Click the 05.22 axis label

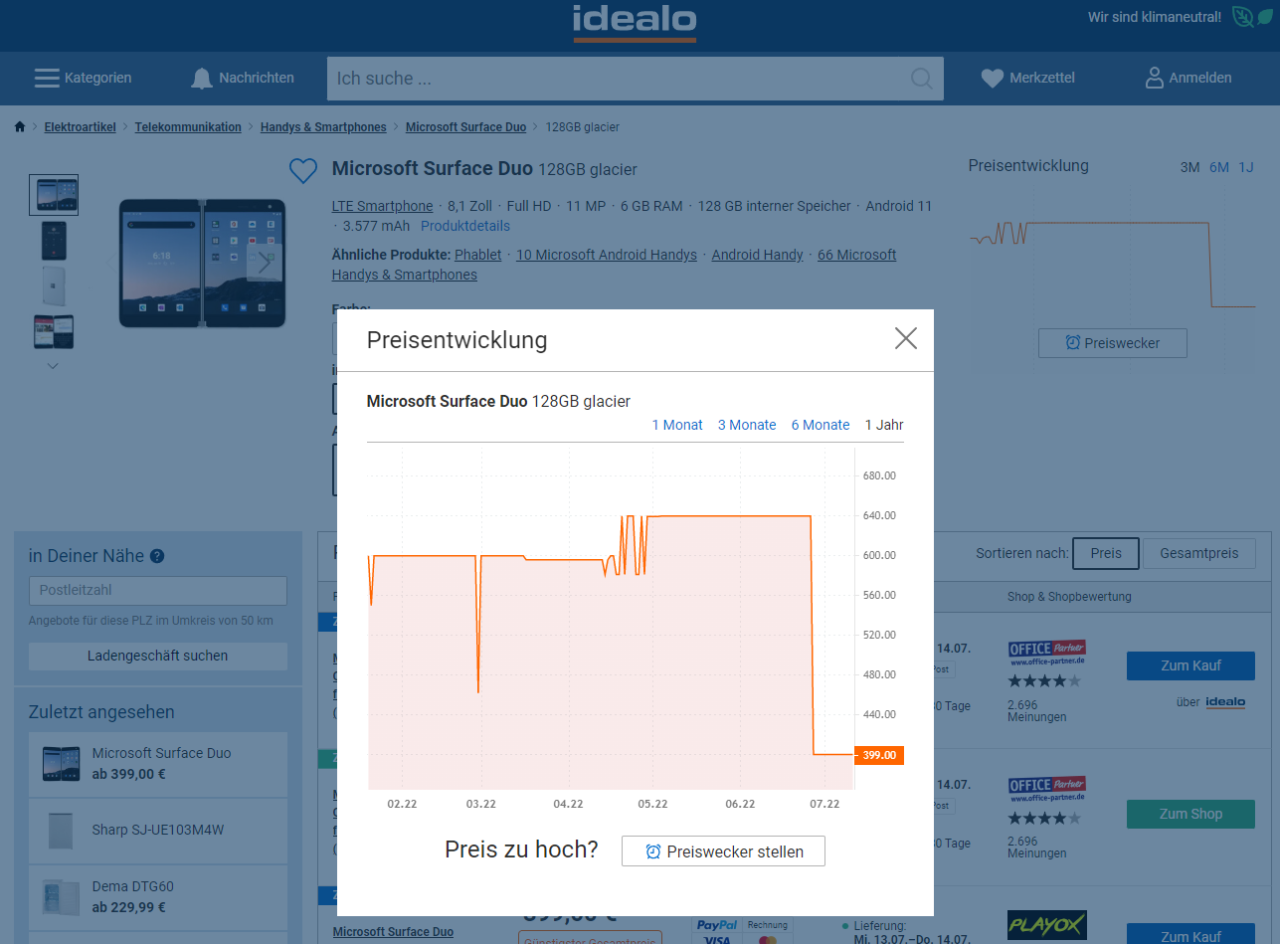tap(652, 804)
